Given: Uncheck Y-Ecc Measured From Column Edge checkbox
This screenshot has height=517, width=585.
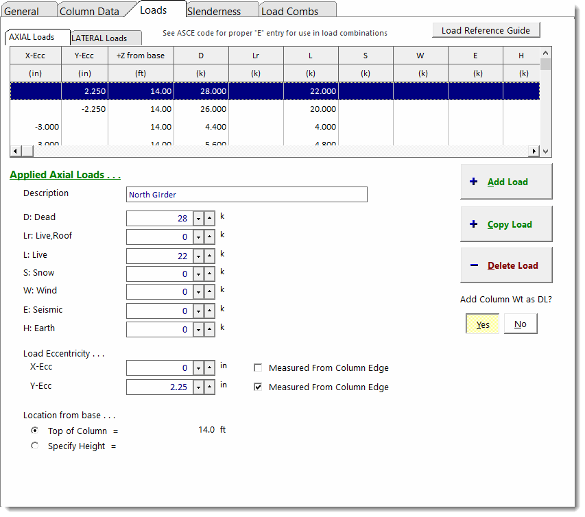Looking at the screenshot, I should coord(259,387).
